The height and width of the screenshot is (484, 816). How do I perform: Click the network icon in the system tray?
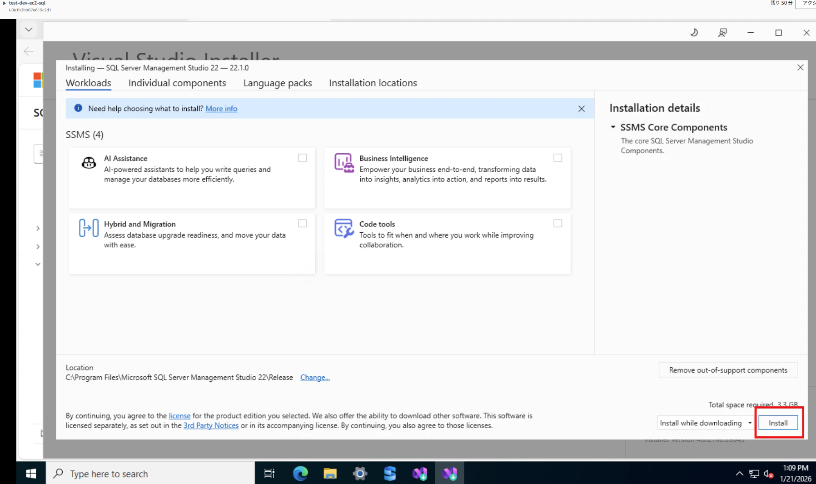(754, 474)
